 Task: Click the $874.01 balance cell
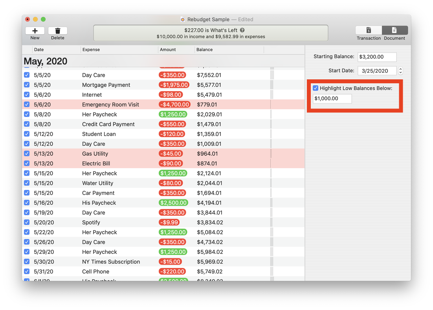[x=207, y=164]
